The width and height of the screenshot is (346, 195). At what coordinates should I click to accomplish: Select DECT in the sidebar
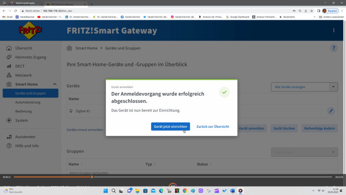[x=20, y=66]
